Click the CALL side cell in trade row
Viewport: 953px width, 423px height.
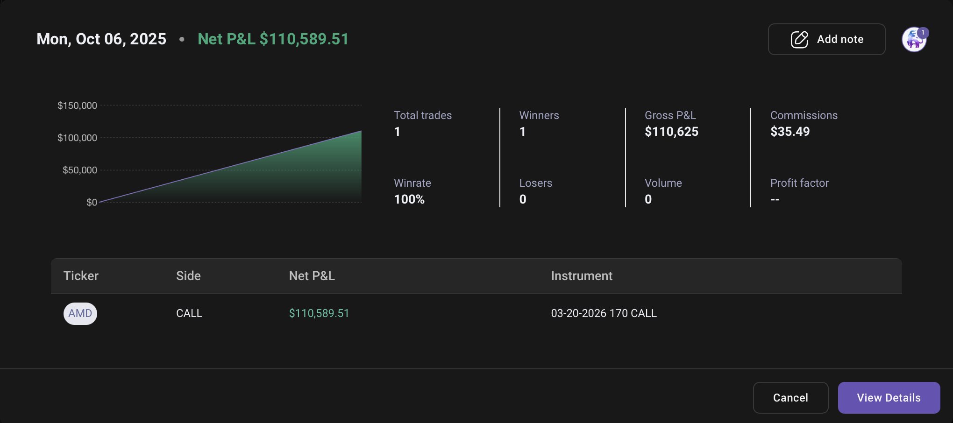coord(189,313)
